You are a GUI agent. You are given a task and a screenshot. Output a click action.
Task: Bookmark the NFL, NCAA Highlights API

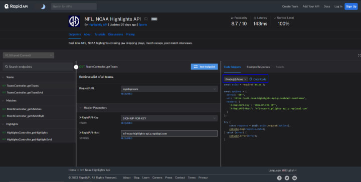click(146, 19)
